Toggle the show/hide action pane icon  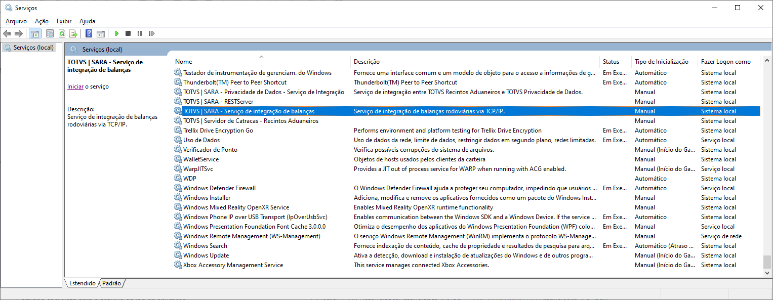101,33
